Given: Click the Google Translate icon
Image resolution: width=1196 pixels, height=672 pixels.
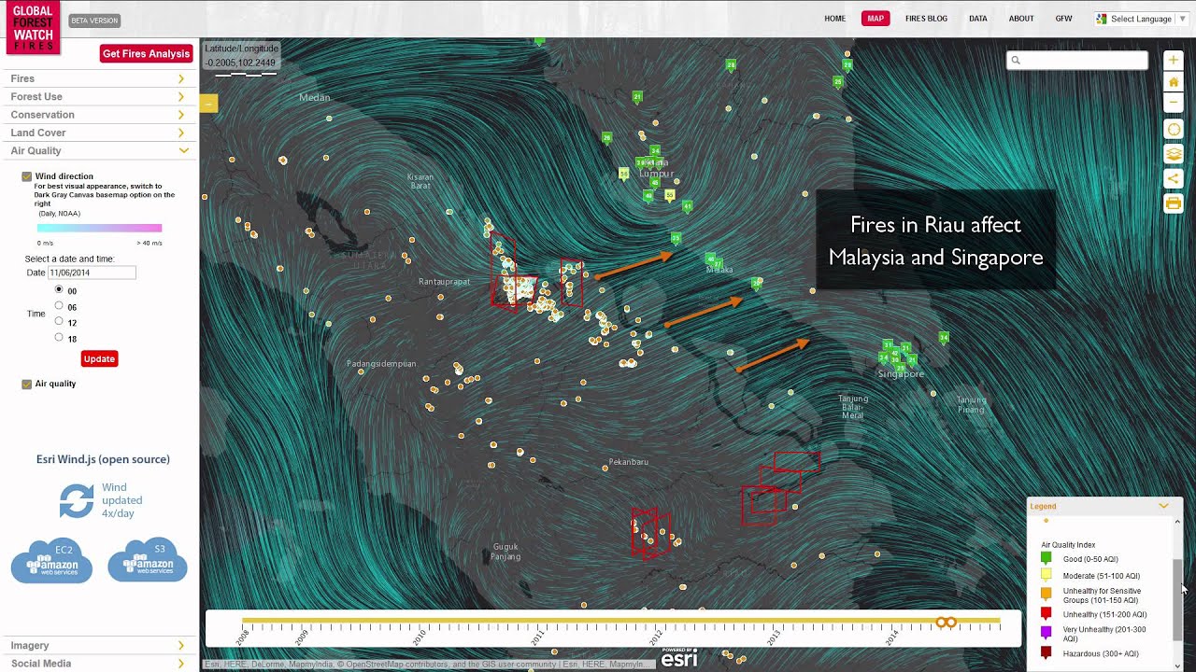Looking at the screenshot, I should point(1102,19).
